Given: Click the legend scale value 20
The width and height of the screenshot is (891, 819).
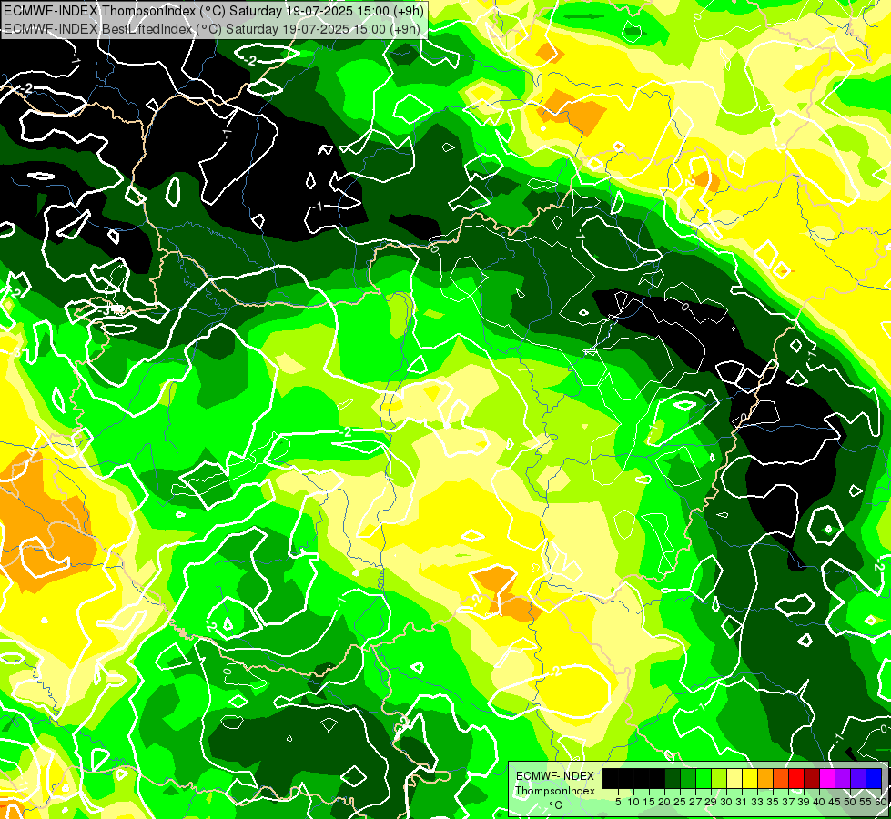Looking at the screenshot, I should pos(665,802).
